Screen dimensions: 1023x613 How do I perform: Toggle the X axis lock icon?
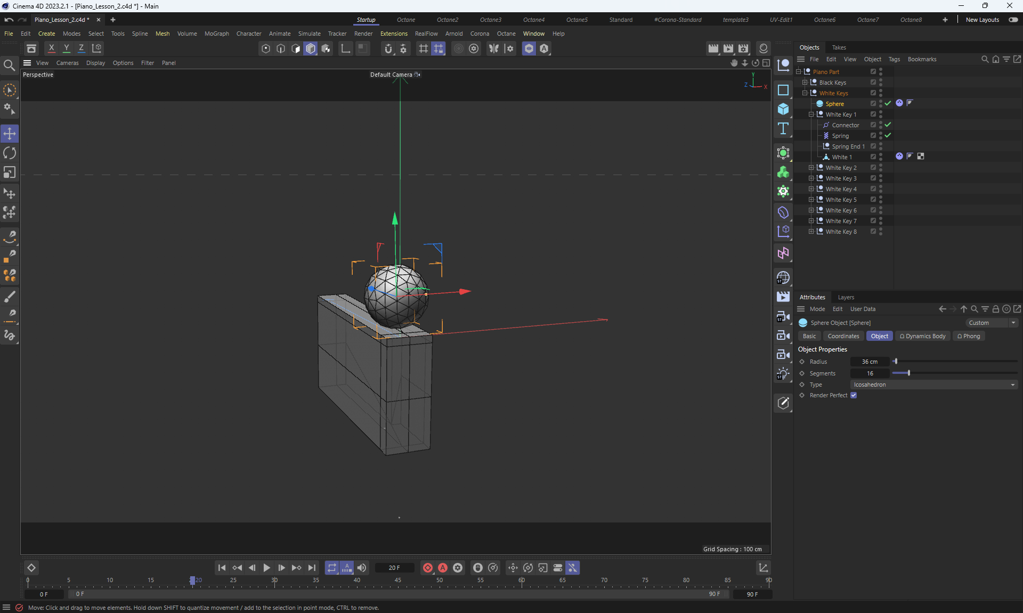click(x=51, y=48)
